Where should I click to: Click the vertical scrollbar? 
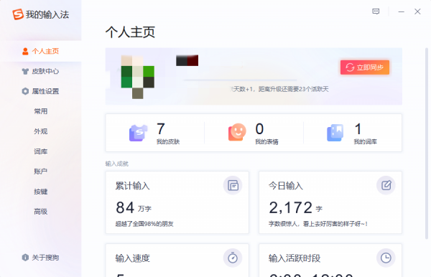coord(427,143)
